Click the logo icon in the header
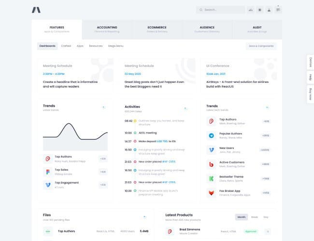314x241 pixels. tap(36, 10)
